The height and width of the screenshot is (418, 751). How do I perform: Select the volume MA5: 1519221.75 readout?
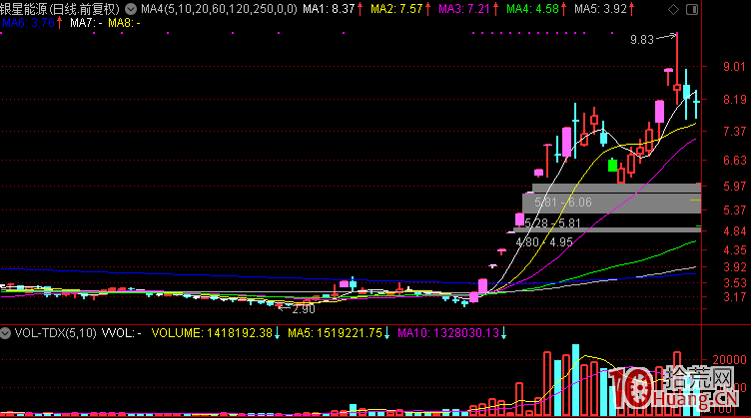point(335,333)
